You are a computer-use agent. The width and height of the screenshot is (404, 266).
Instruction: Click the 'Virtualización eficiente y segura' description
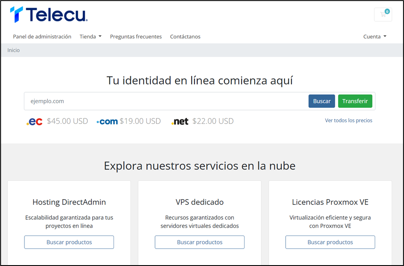(330, 222)
